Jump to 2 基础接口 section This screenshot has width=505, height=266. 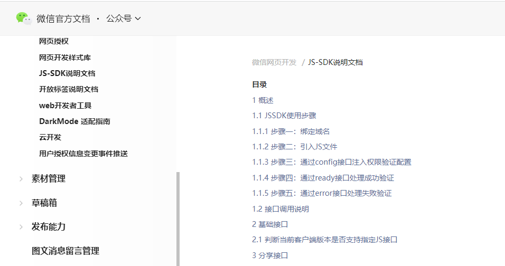[x=270, y=224]
